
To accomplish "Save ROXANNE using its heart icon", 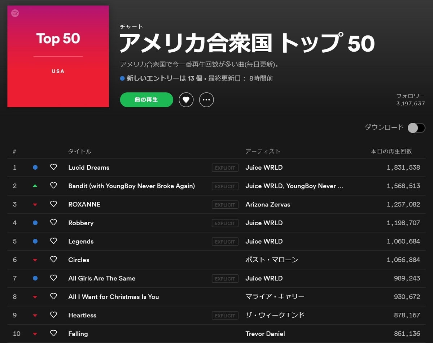I will pyautogui.click(x=53, y=204).
